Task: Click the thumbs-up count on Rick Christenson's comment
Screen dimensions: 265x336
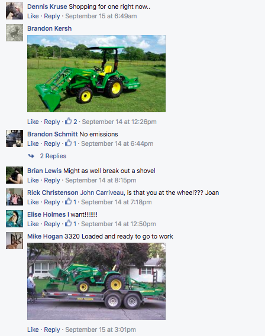Action: [75, 202]
